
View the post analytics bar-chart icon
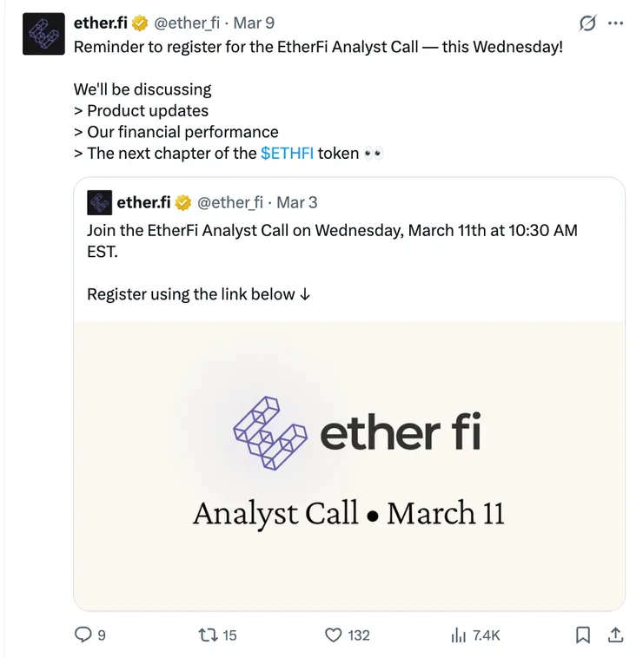click(x=459, y=635)
